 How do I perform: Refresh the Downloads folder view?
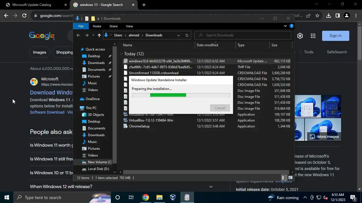click(187, 35)
